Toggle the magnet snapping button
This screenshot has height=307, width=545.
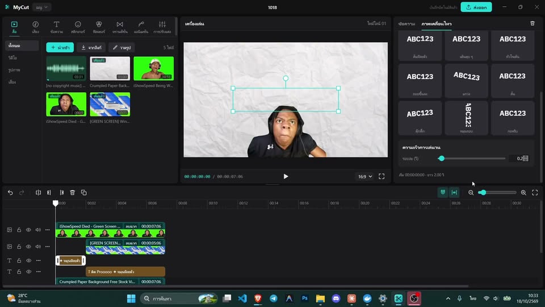click(442, 193)
